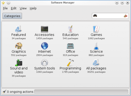This screenshot has height=96, width=131.
Task: Click "1785 packages" count text
Action: (70, 72)
